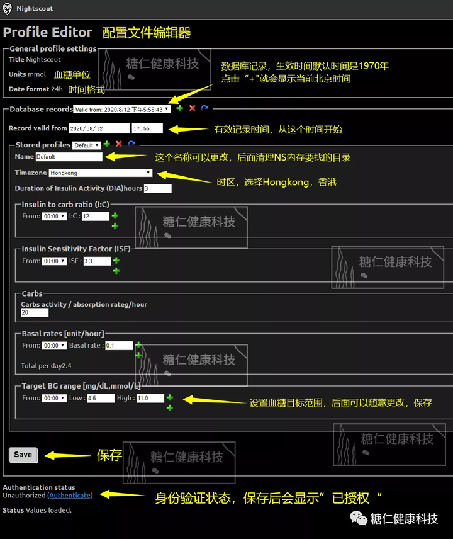The image size is (453, 539).
Task: Click the 'Unauthorized' status text
Action: [24, 496]
